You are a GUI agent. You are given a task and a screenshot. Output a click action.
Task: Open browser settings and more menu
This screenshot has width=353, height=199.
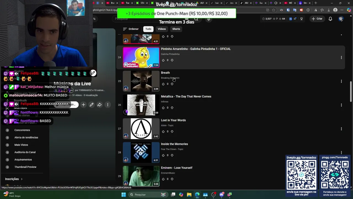point(342,10)
